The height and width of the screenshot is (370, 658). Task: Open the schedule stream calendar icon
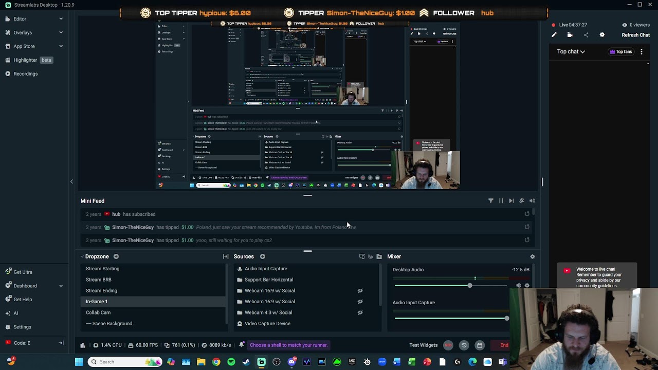click(480, 345)
